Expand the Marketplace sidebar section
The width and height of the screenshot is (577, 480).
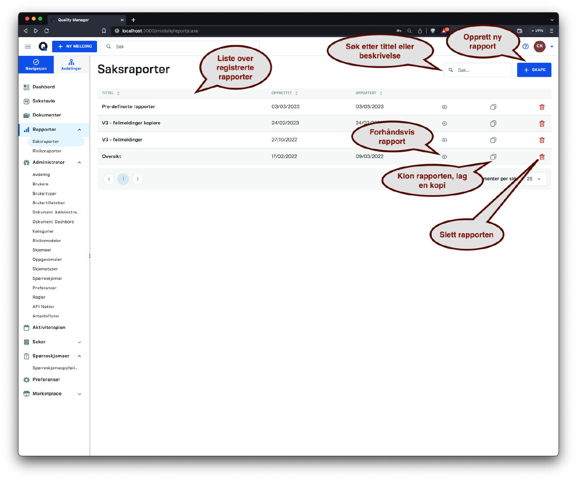[79, 394]
